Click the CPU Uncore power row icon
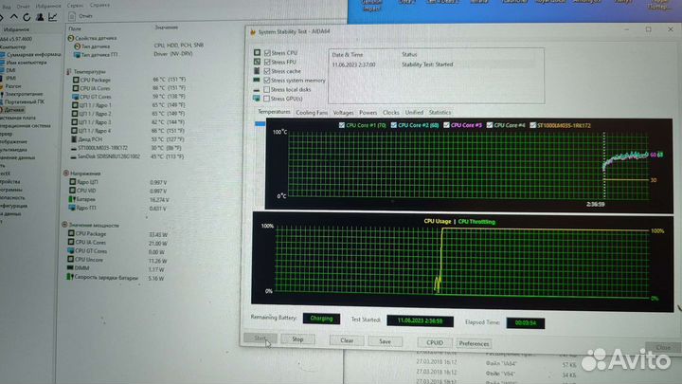 coord(70,259)
